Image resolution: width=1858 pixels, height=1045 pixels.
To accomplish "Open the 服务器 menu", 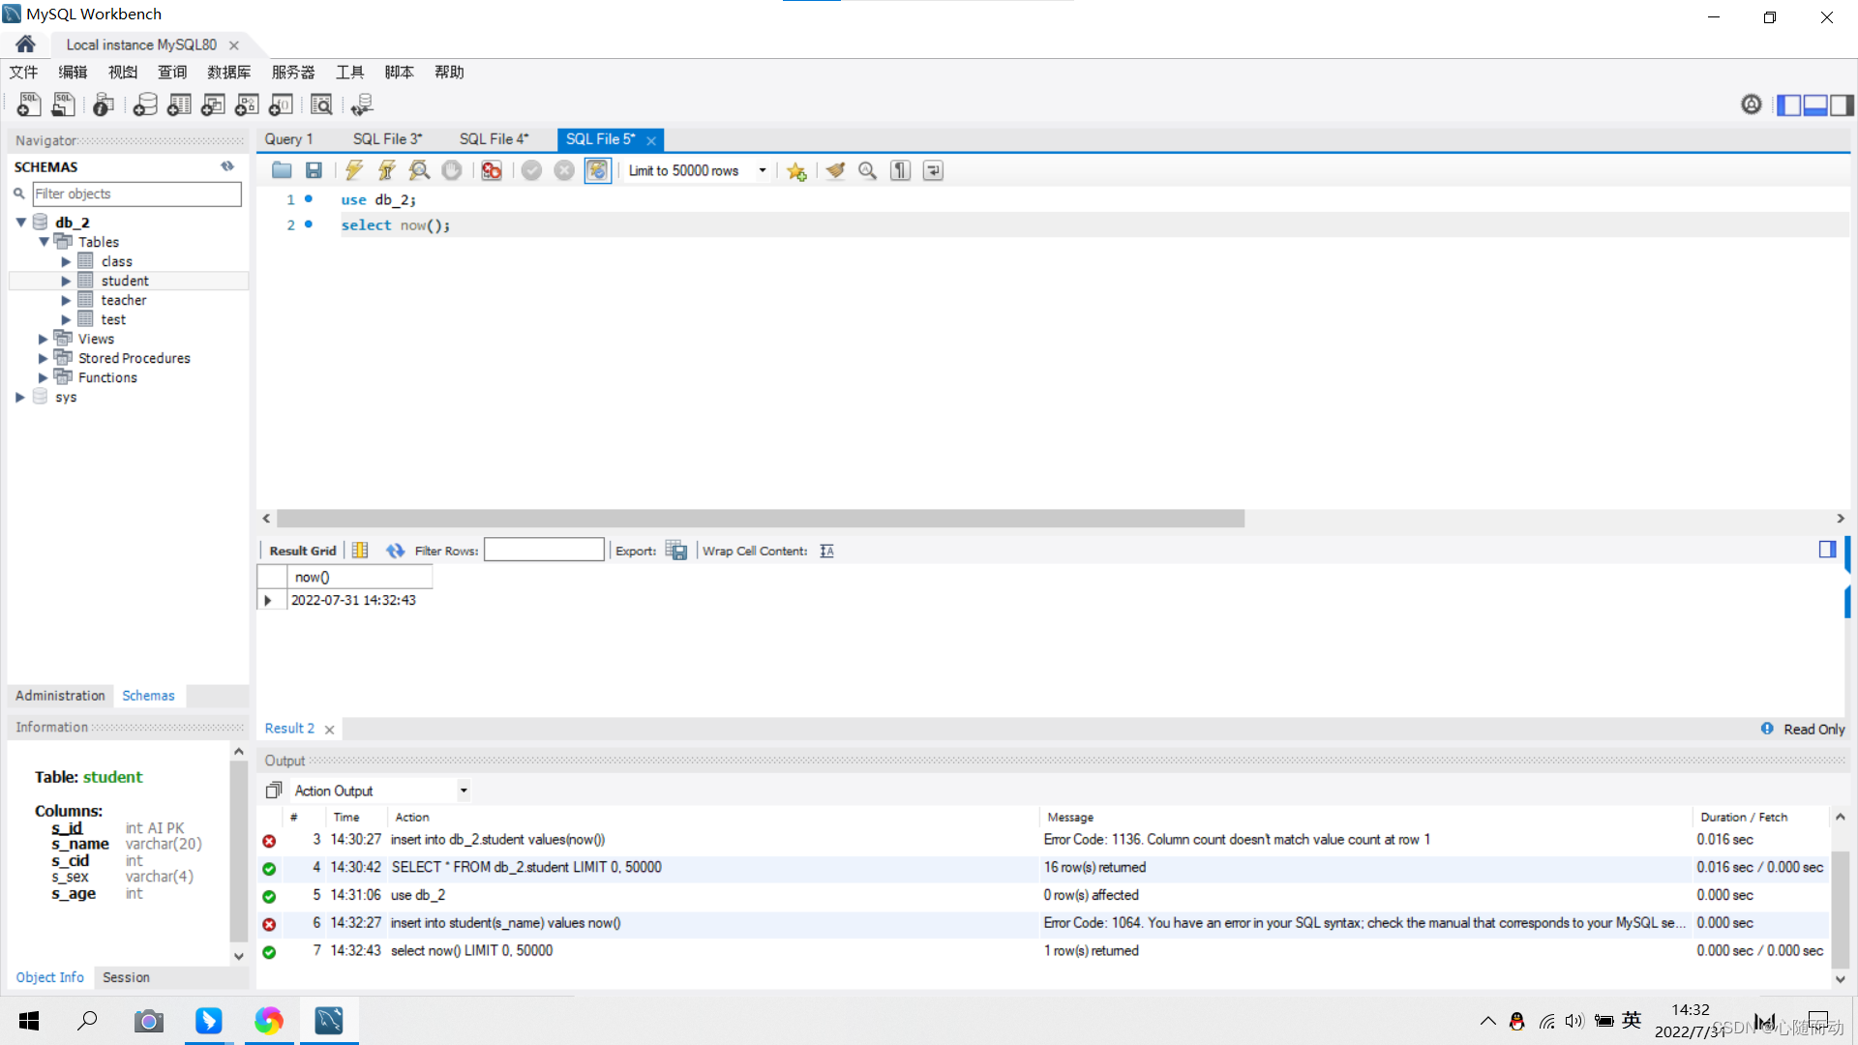I will [293, 73].
